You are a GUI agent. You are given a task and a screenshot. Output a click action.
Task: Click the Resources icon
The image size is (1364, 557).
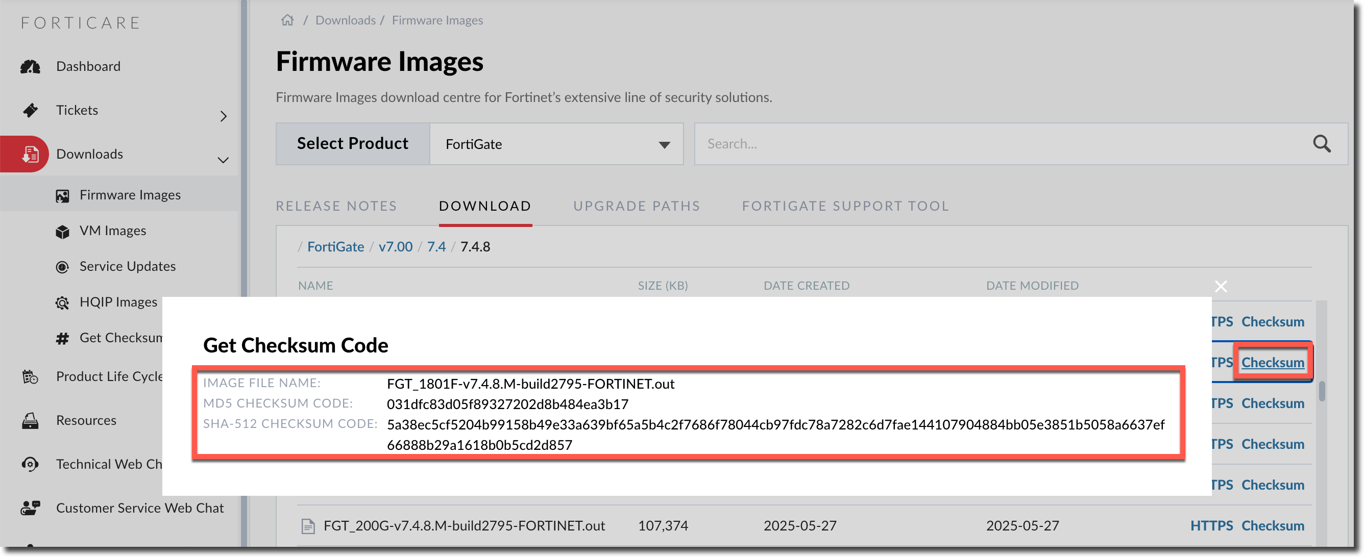pos(30,420)
